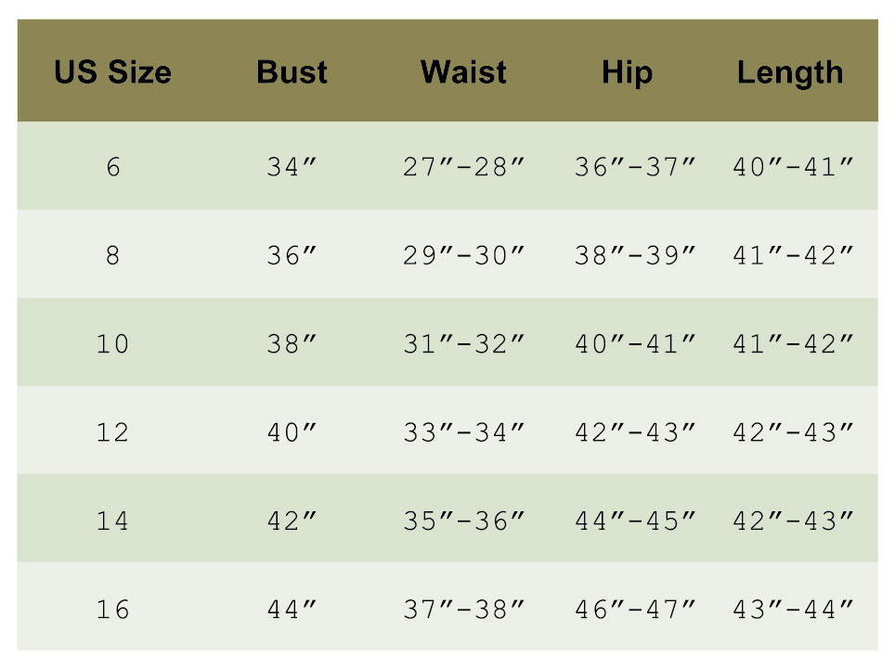Select US size 16 row label

pos(113,610)
